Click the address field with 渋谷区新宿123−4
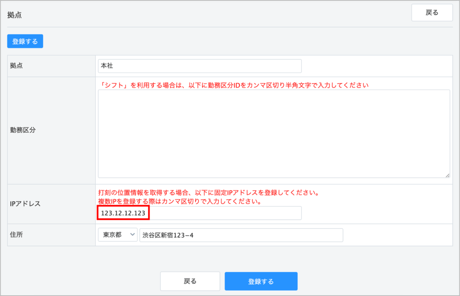460x296 pixels. [x=241, y=235]
